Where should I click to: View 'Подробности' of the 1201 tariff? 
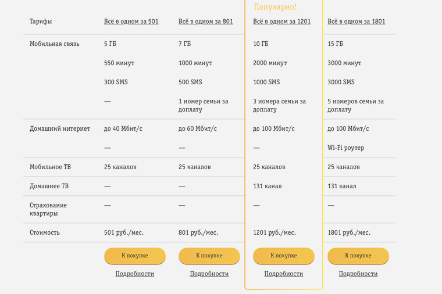click(x=284, y=274)
